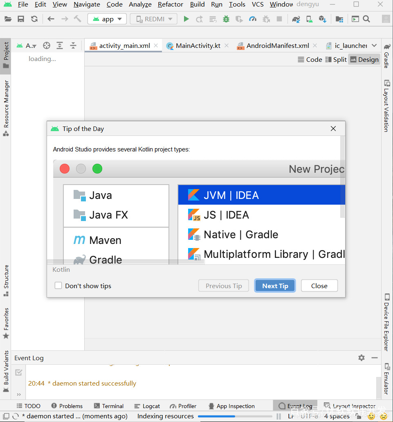
Task: Close the activity_main.xml tab
Action: coord(156,45)
